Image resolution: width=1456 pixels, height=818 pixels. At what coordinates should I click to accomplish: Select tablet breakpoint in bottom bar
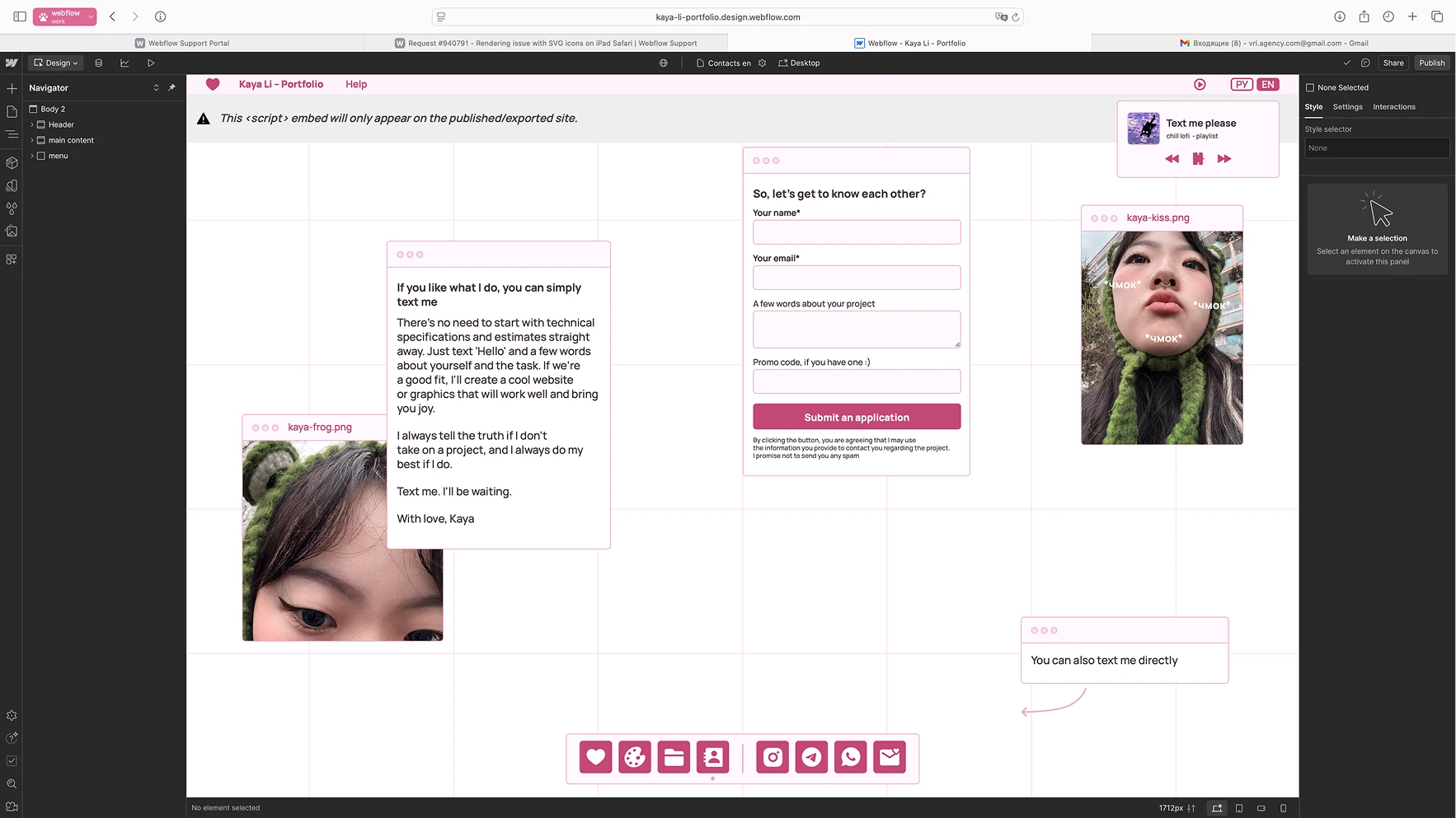1239,808
